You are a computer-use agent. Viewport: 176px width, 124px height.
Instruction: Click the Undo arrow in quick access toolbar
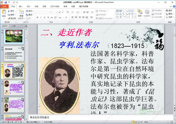coord(9,2)
